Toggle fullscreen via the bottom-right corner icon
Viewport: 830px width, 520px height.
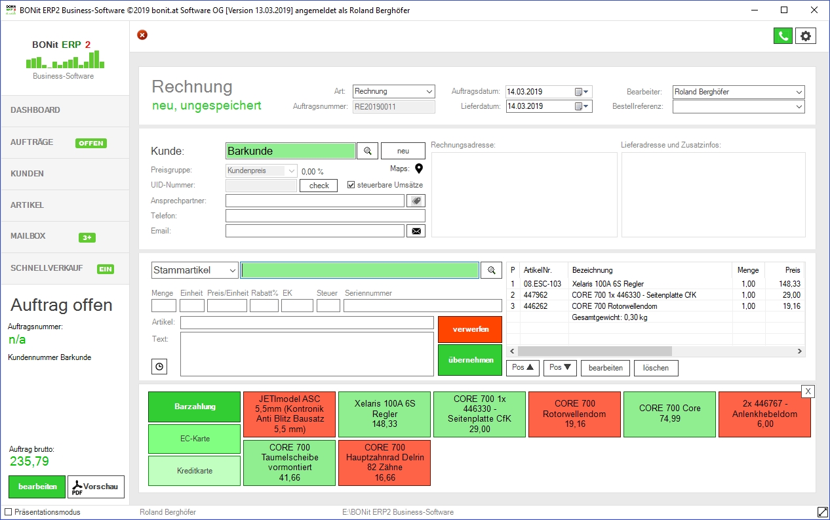coord(822,511)
